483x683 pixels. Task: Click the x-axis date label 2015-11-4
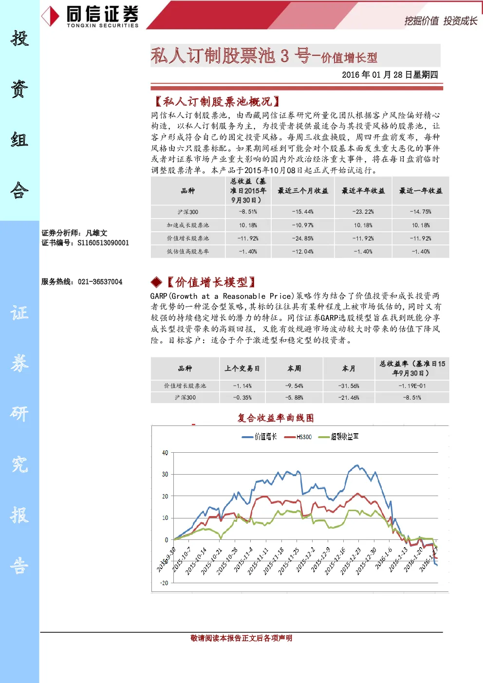(x=243, y=559)
